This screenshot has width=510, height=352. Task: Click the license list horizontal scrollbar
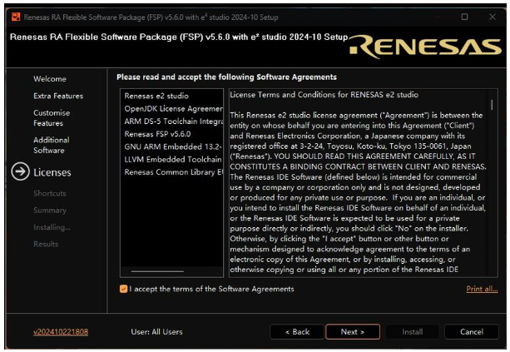158,271
